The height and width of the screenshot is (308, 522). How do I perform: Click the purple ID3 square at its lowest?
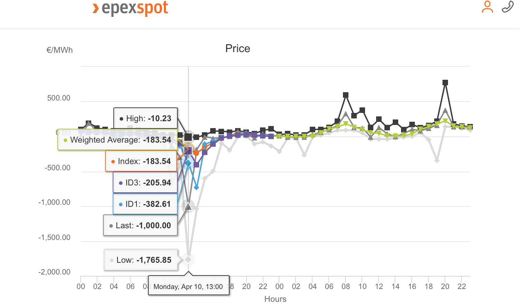196,165
